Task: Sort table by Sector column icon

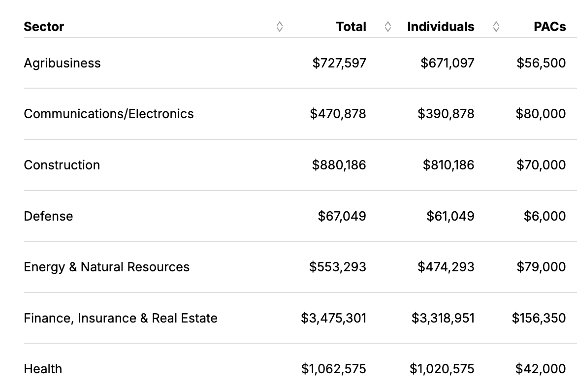Action: pos(280,27)
